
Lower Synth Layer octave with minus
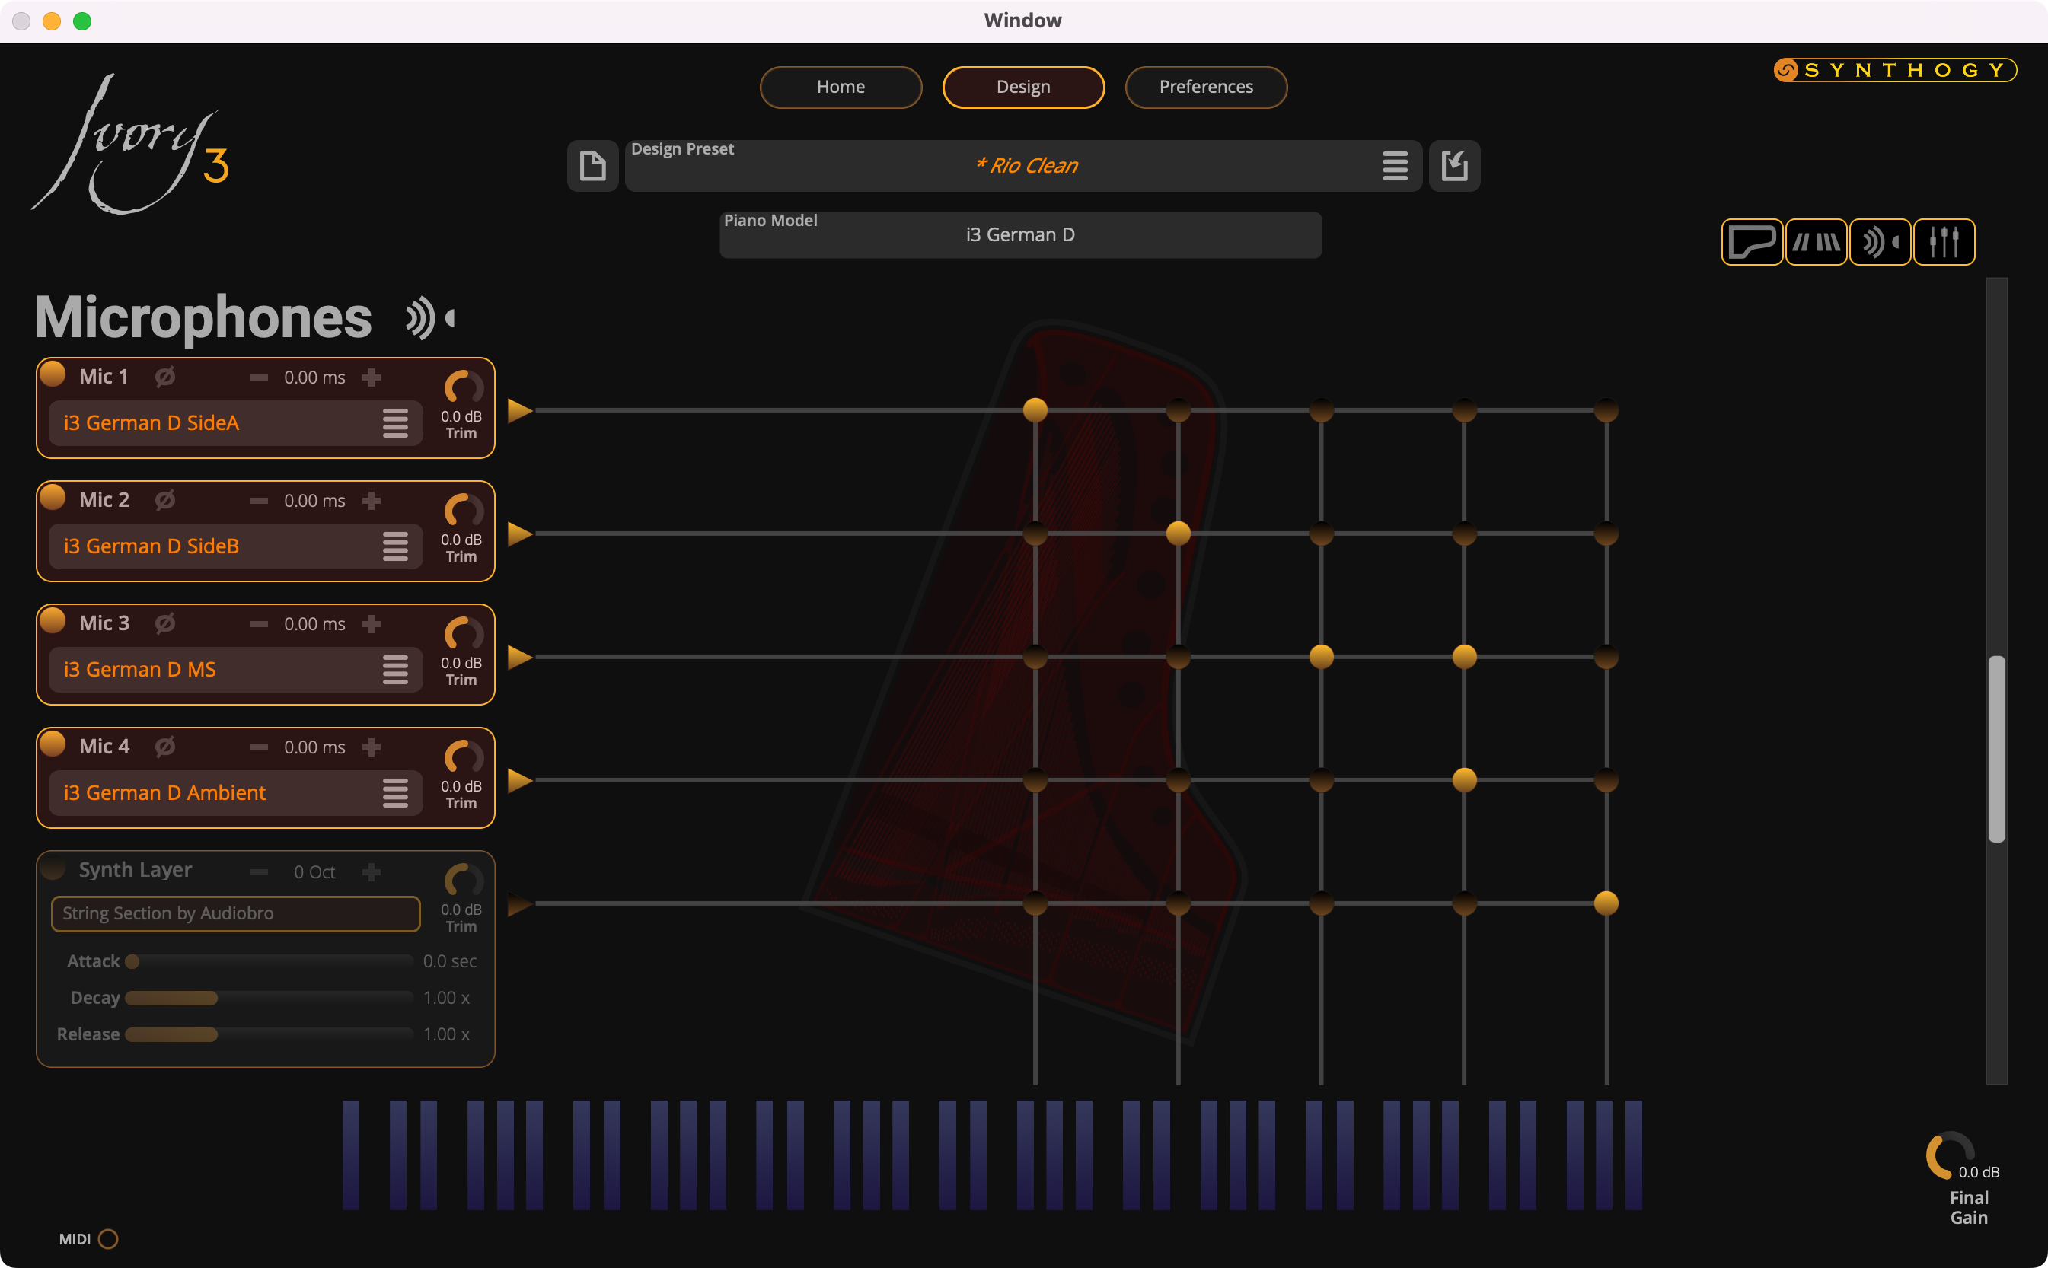tap(258, 872)
